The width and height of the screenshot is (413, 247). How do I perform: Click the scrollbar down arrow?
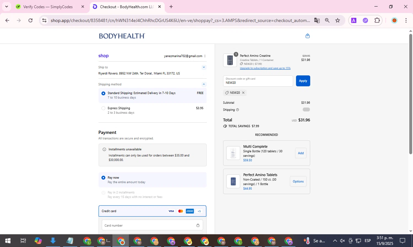411,231
